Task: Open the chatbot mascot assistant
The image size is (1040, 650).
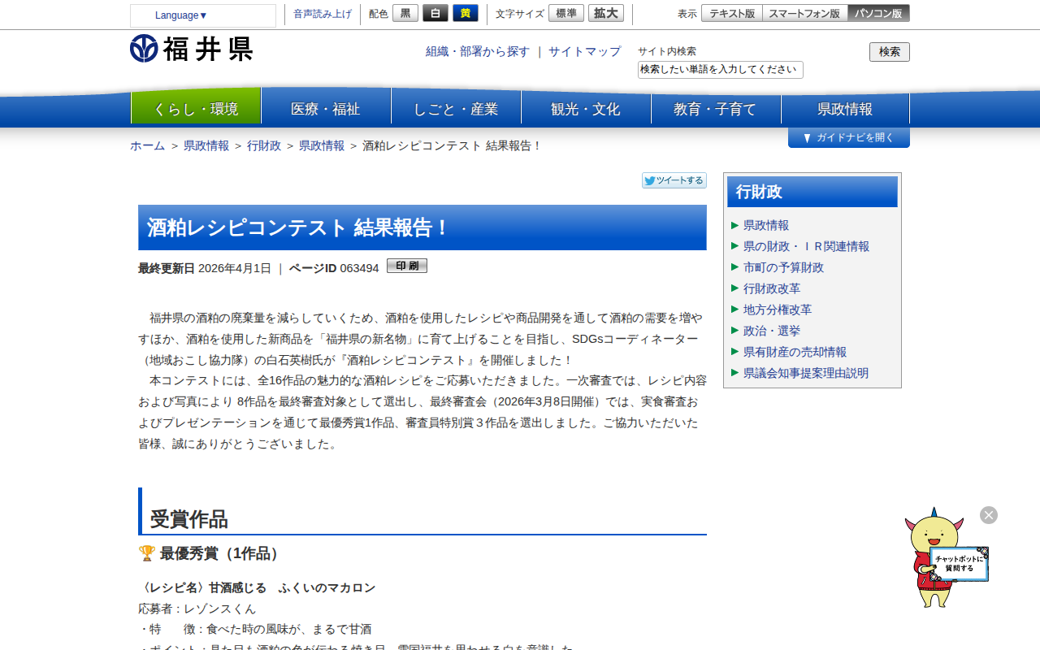Action: (947, 558)
